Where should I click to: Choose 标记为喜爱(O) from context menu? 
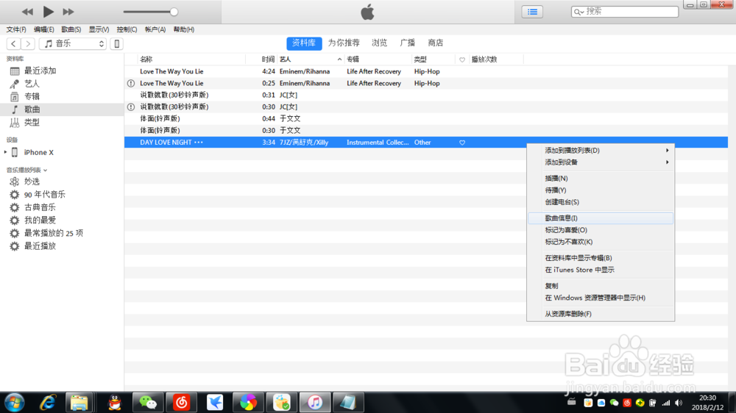click(601, 230)
